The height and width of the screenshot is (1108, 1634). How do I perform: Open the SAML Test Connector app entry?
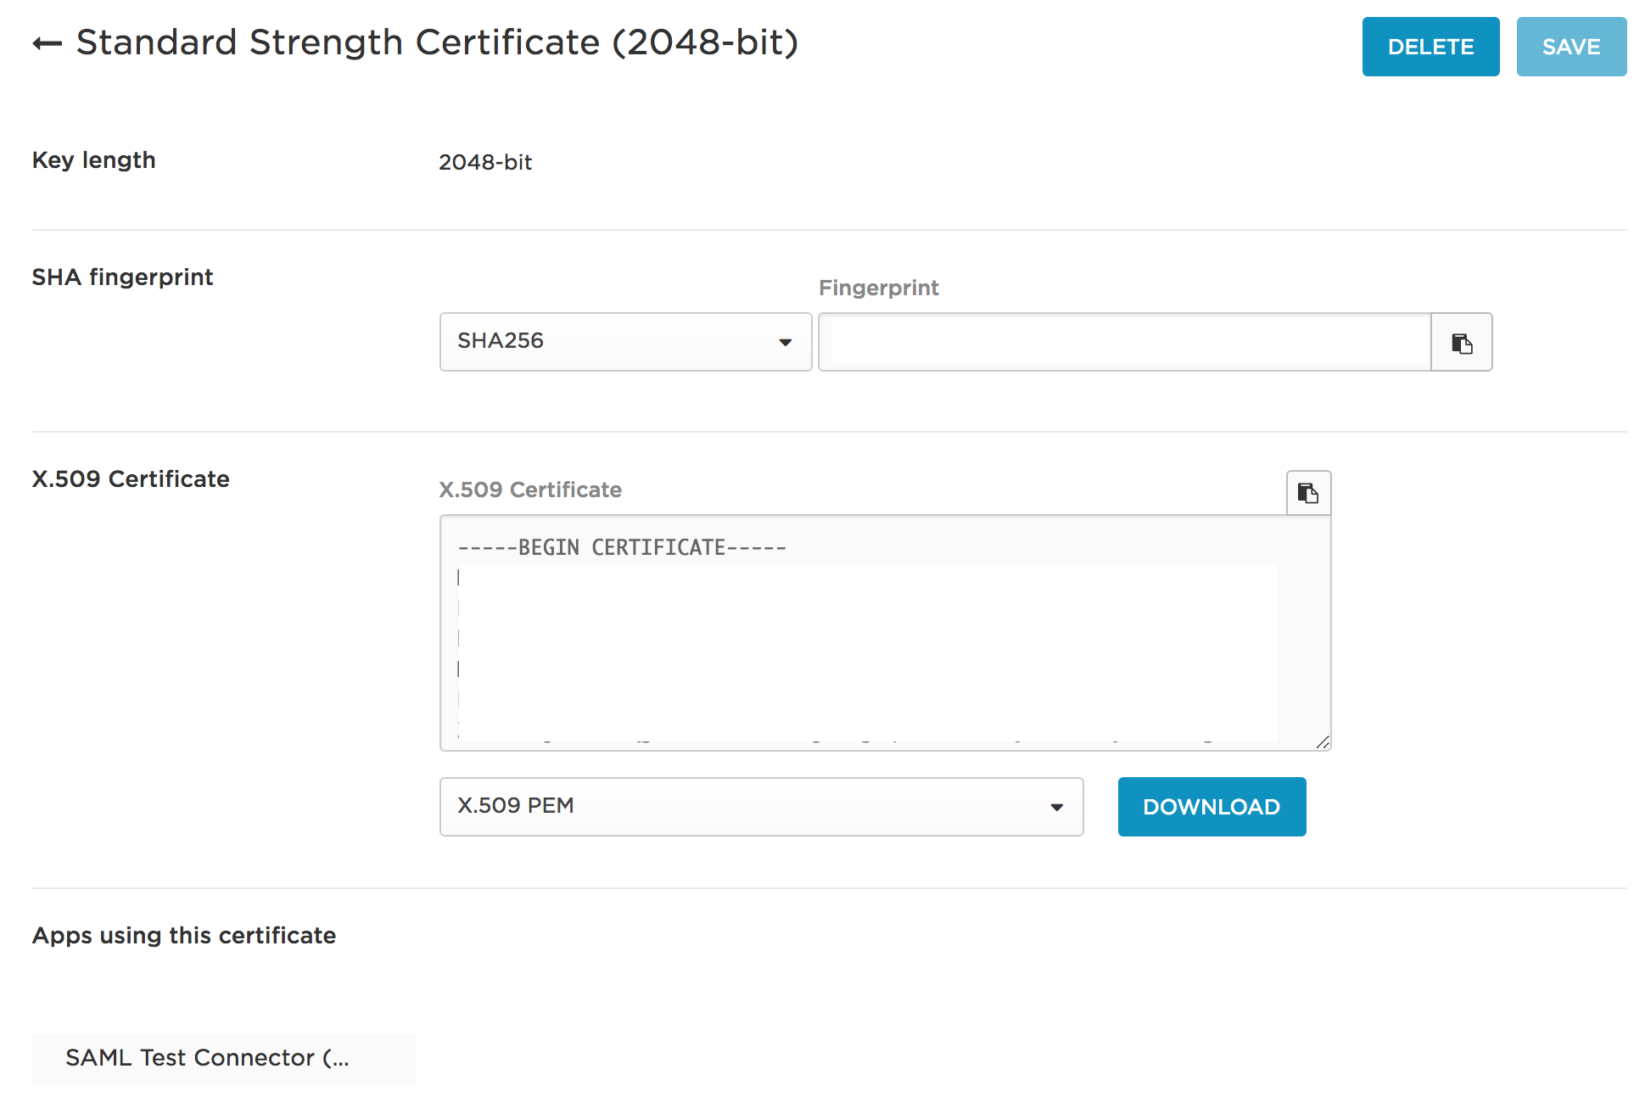[209, 1057]
